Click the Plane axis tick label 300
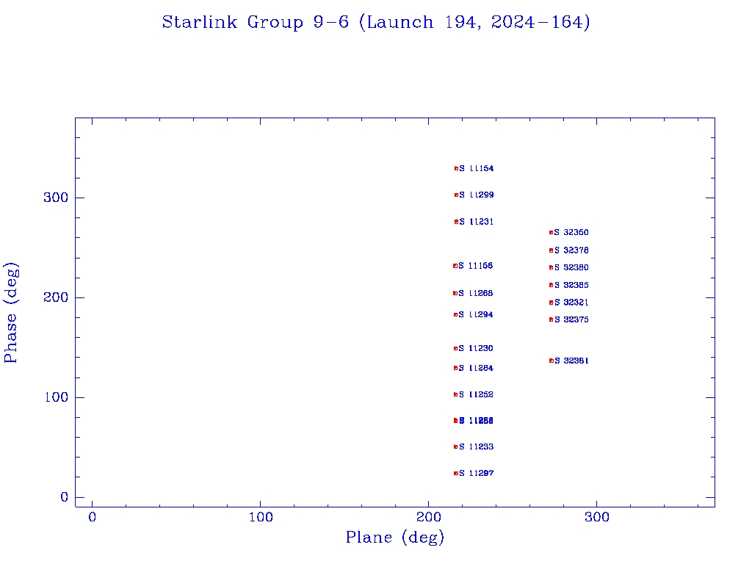Screen dimensions: 752x564 (x=597, y=517)
